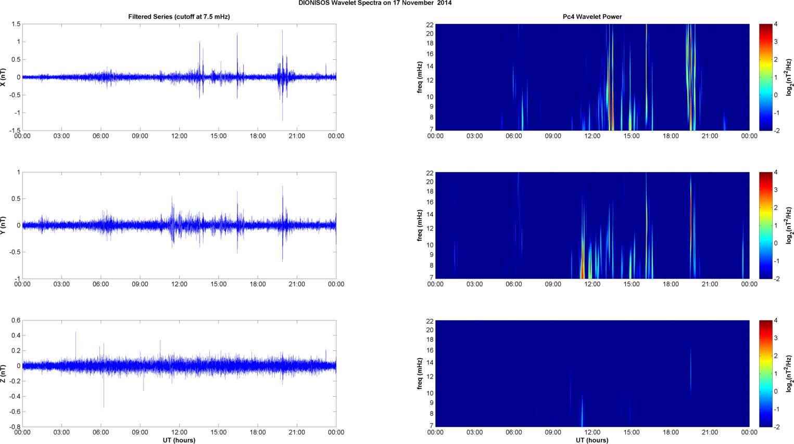This screenshot has height=444, width=794.
Task: Click the '-0.8' tick on the Z (nT) axis
Action: coord(15,427)
